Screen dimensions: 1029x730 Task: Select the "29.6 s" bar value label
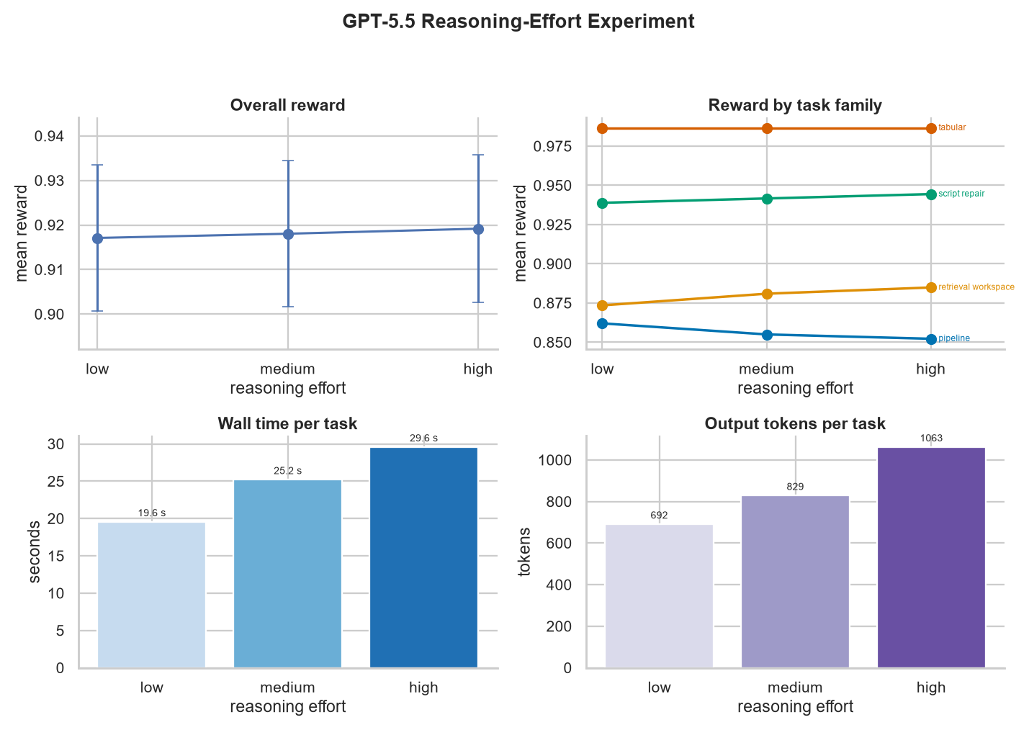[x=424, y=438]
